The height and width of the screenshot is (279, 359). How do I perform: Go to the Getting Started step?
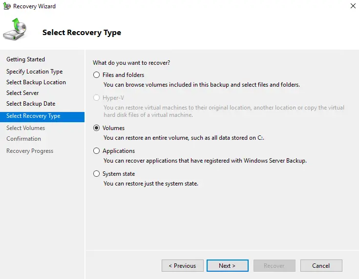(25, 59)
